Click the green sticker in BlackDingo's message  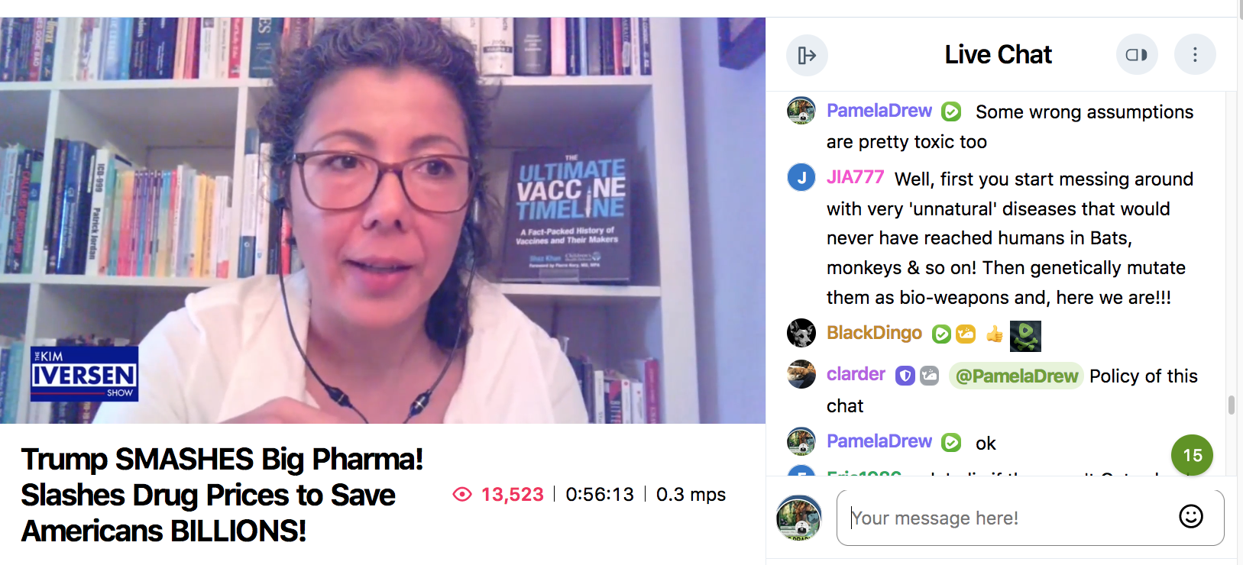(x=1025, y=336)
